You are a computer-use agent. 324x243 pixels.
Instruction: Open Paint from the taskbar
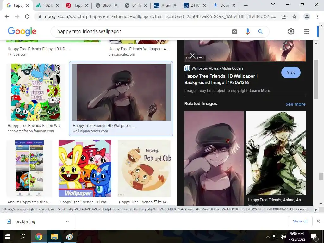click(x=70, y=237)
